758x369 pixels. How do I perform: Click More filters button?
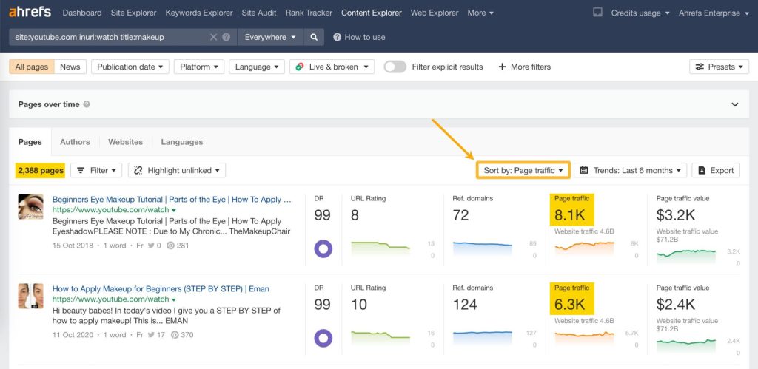pos(525,67)
